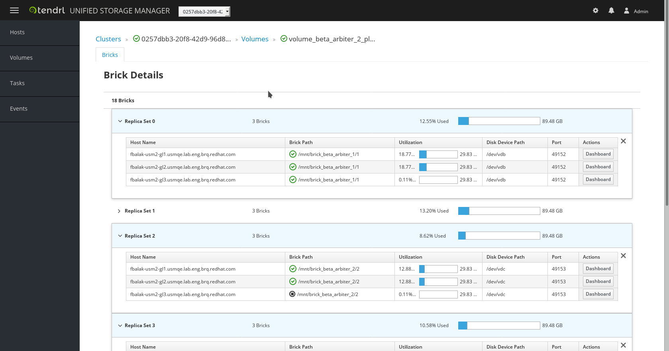Screen dimensions: 669x351
Task: Open the notifications bell icon
Action: point(611,11)
